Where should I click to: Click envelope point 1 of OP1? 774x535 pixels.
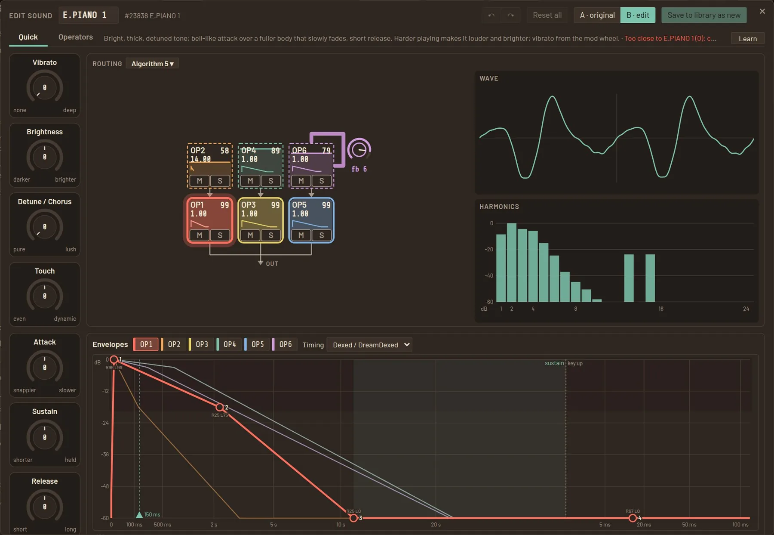pyautogui.click(x=114, y=359)
